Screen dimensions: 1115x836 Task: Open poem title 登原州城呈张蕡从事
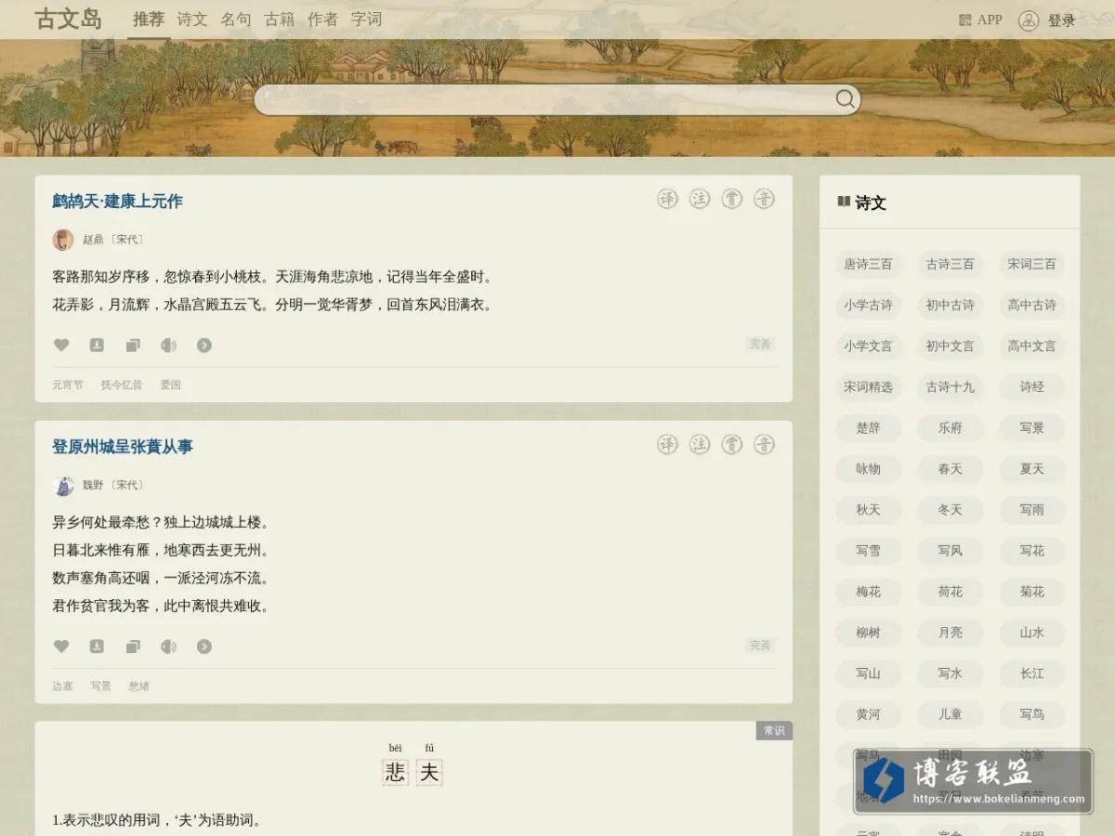123,447
